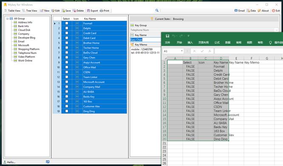The height and width of the screenshot is (166, 283).
Task: Click the Key Name input field
Action: (145, 39)
